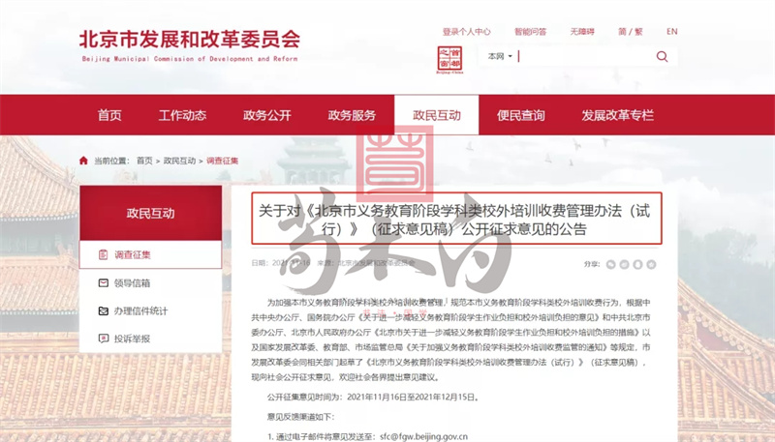This screenshot has width=775, height=442.
Task: Open the 政务公开 navigation item
Action: coord(267,115)
